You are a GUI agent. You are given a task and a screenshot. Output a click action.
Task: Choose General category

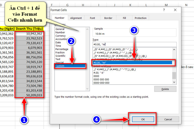(x=60, y=29)
